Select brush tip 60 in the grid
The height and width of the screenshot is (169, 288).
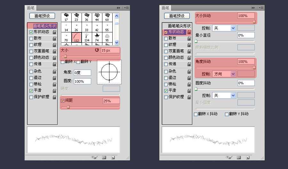tap(107, 17)
